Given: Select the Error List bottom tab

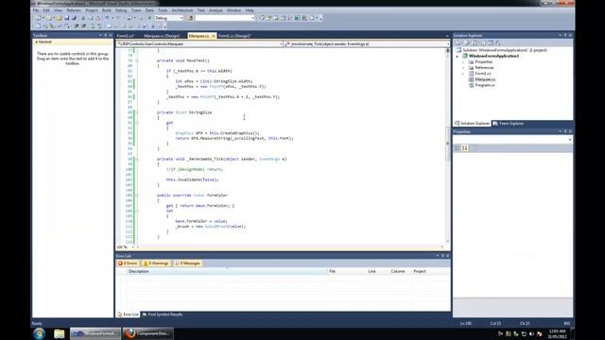Looking at the screenshot, I should click(128, 314).
